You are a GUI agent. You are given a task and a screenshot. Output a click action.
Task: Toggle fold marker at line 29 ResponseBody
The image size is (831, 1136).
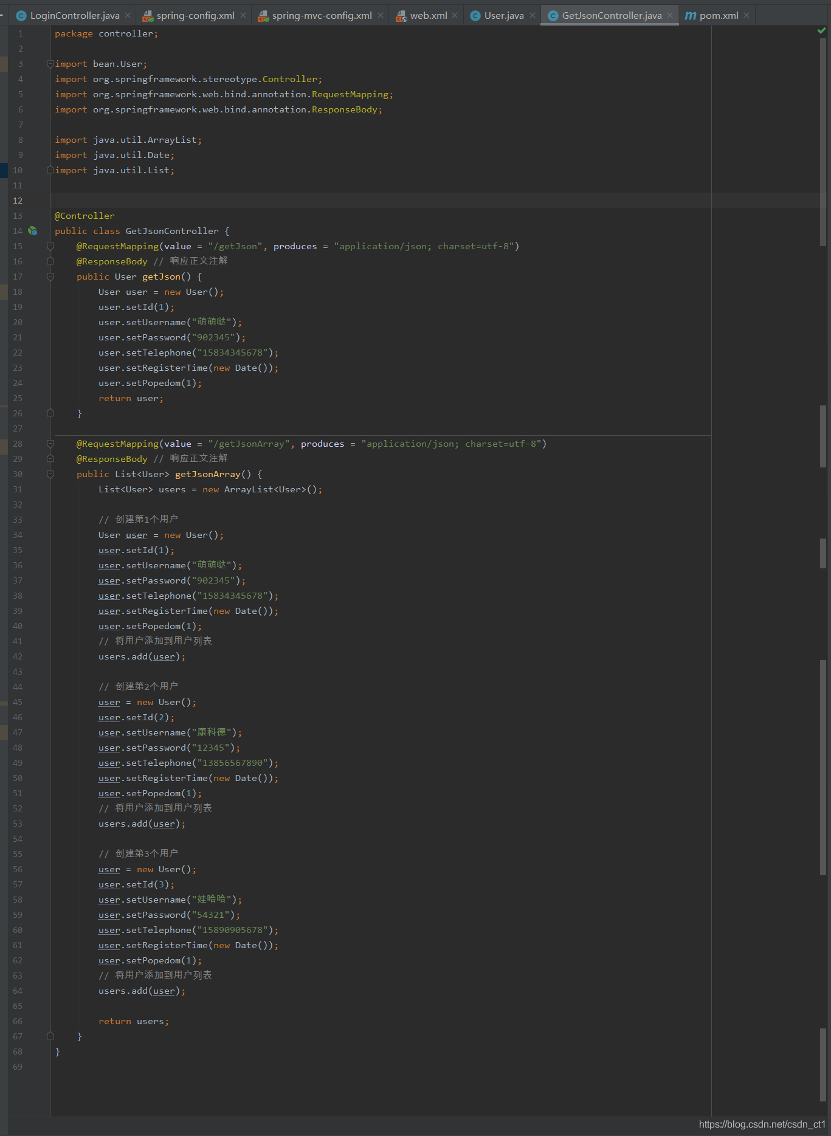tap(50, 459)
